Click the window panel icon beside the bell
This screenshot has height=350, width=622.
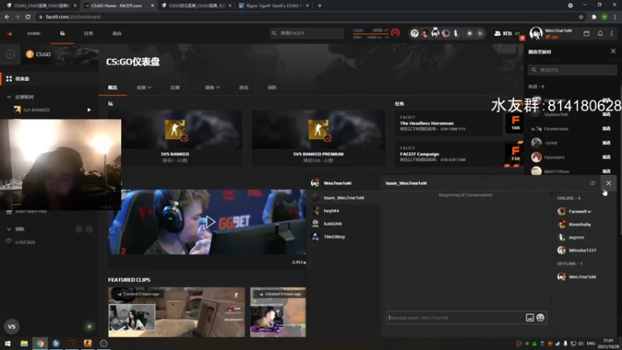pyautogui.click(x=586, y=33)
